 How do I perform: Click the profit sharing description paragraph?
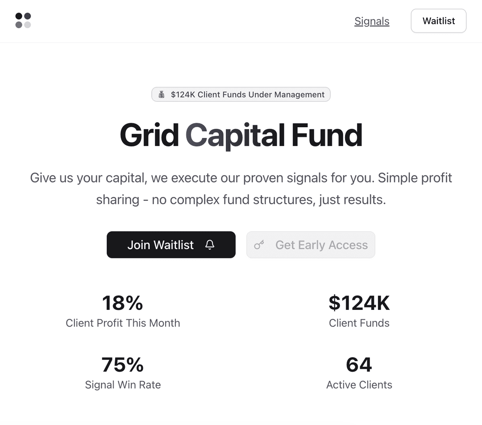[x=241, y=188]
